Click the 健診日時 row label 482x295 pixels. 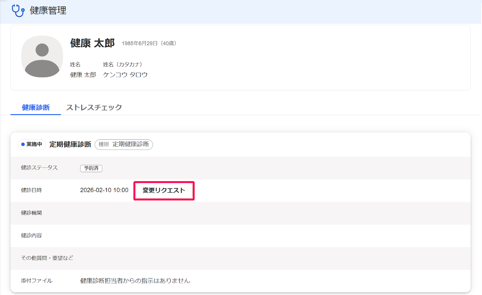(x=31, y=190)
